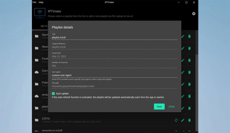Click the Auto-update label text
Screen dimensions: 230x133
coord(62,93)
